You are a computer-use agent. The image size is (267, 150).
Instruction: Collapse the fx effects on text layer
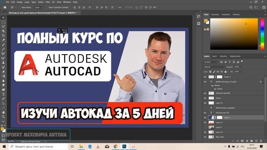(x=263, y=82)
